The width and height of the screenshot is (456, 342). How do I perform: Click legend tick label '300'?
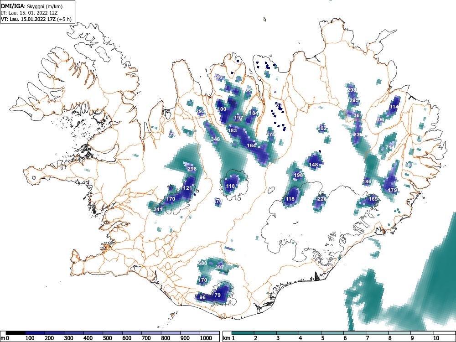pyautogui.click(x=69, y=338)
